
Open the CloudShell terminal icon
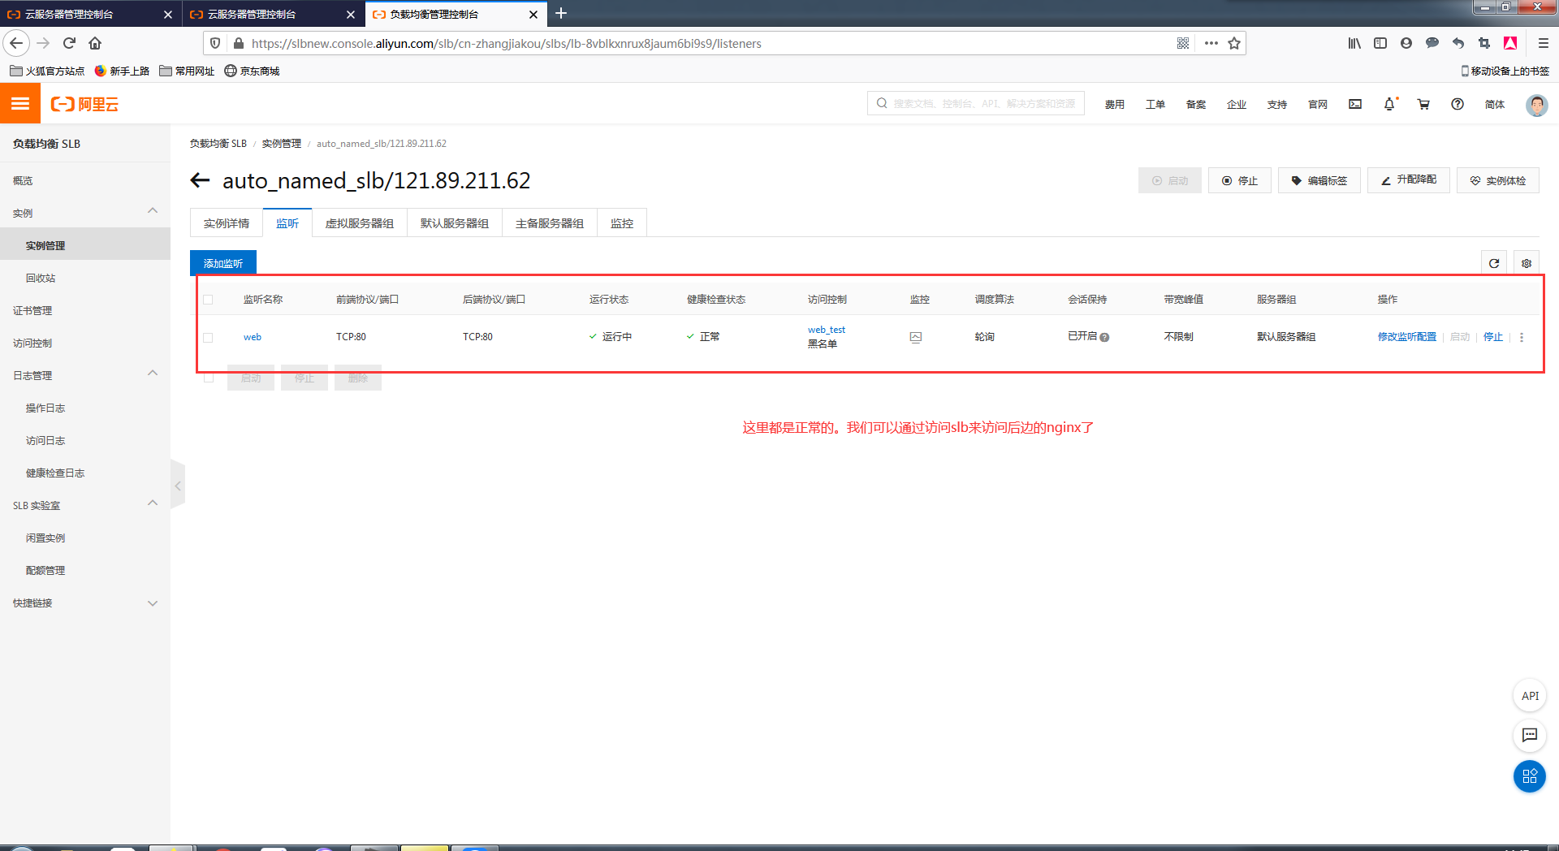click(1354, 104)
